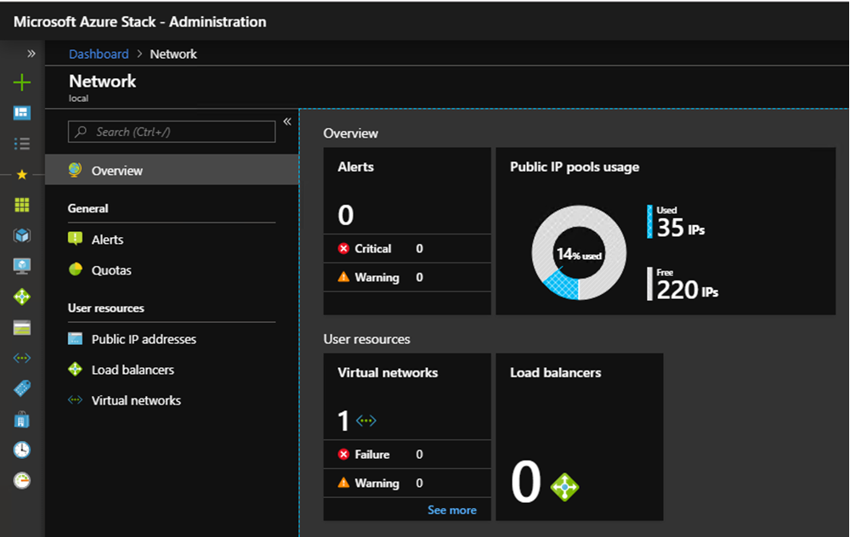Screen dimensions: 850x537
Task: Open the Load balancers diamond icon in the dock
Action: point(22,296)
